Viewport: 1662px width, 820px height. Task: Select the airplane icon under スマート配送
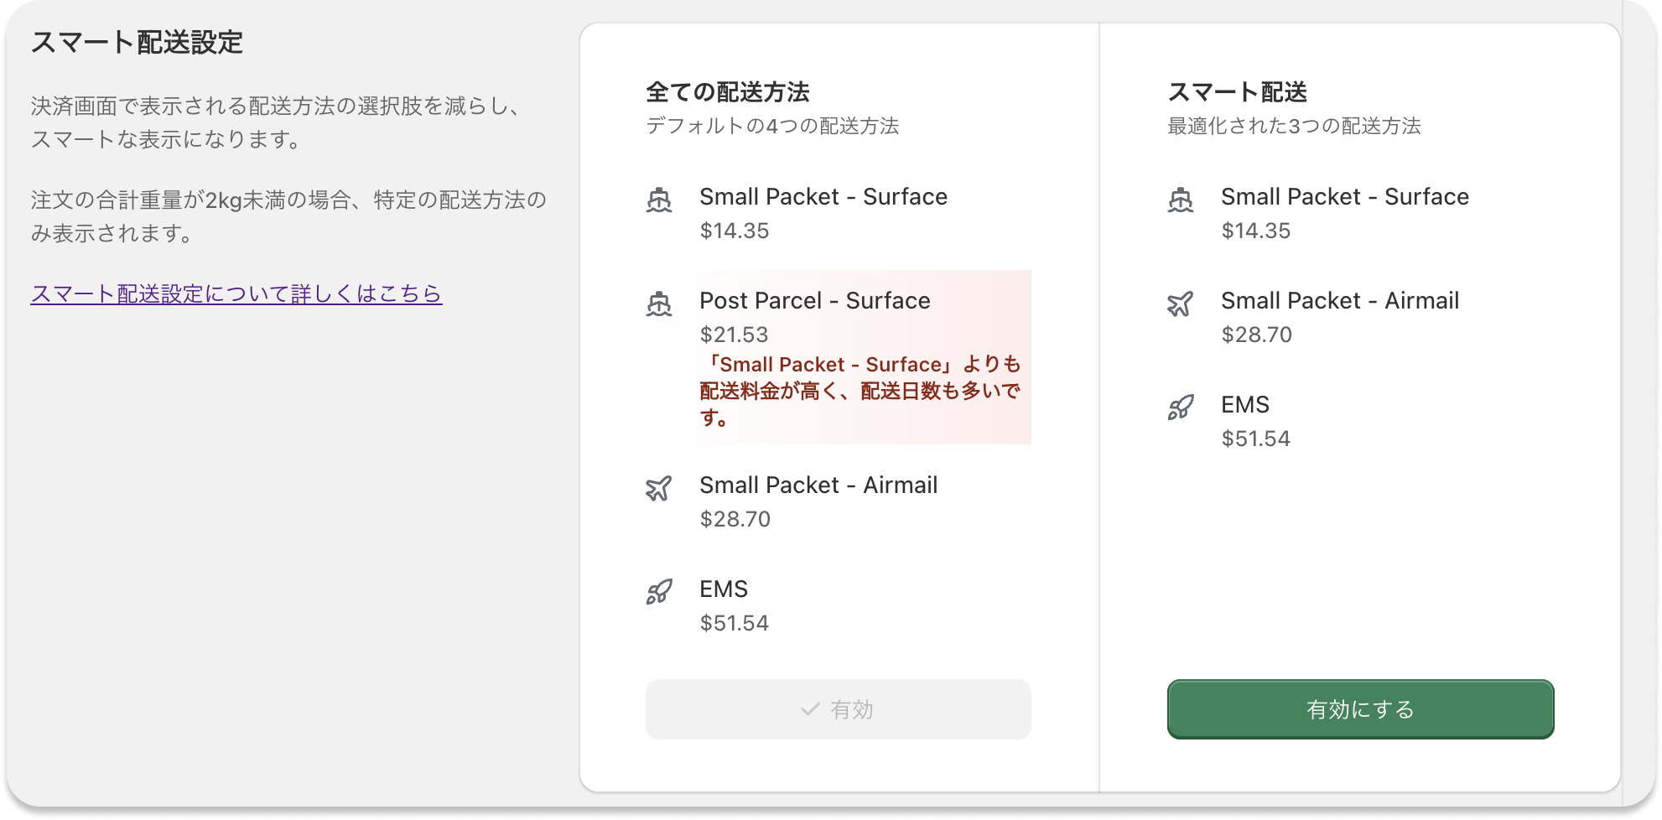1181,305
